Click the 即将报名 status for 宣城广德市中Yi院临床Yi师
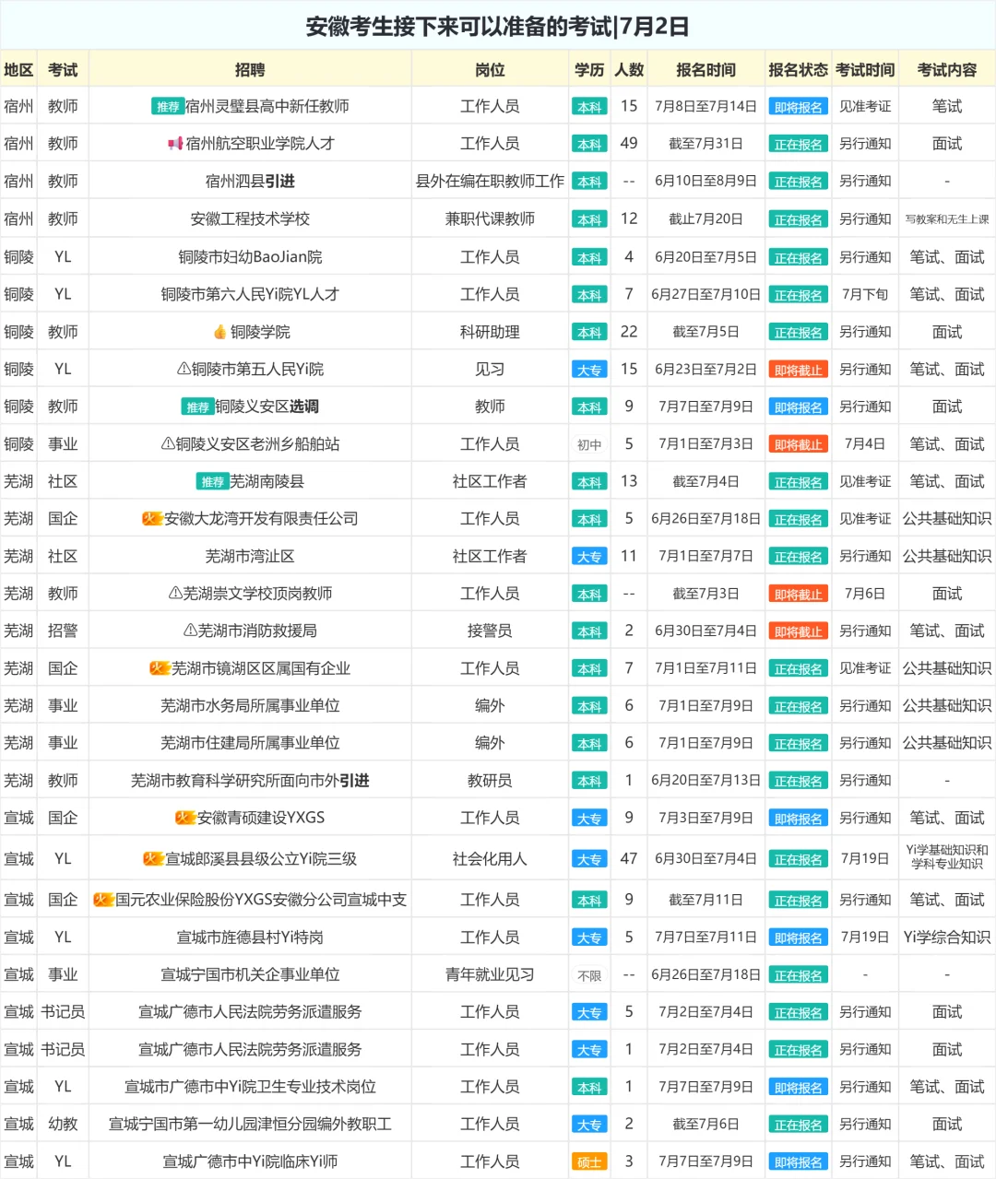Image resolution: width=996 pixels, height=1179 pixels. click(x=798, y=1162)
